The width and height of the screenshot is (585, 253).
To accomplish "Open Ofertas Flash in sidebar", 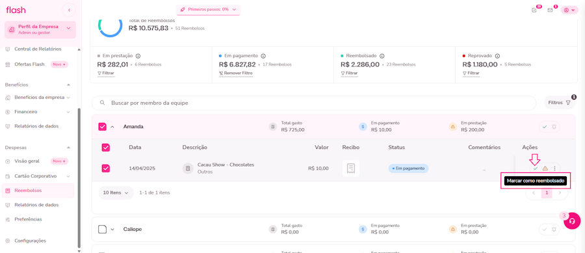I will click(x=29, y=64).
